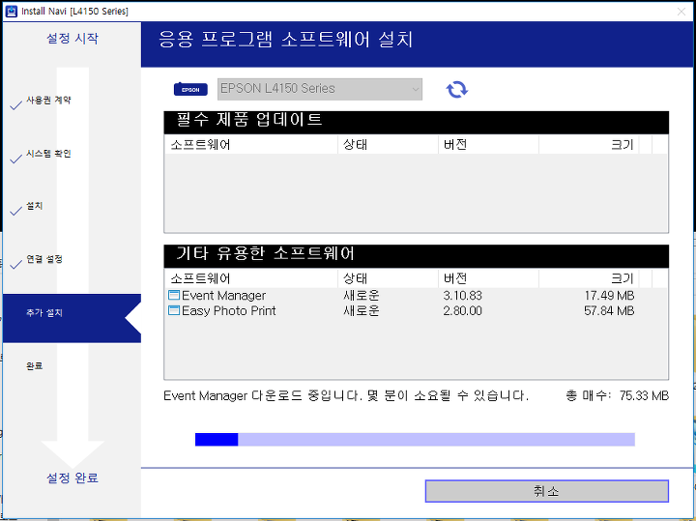Click the Easy Photo Print row icon

point(174,310)
